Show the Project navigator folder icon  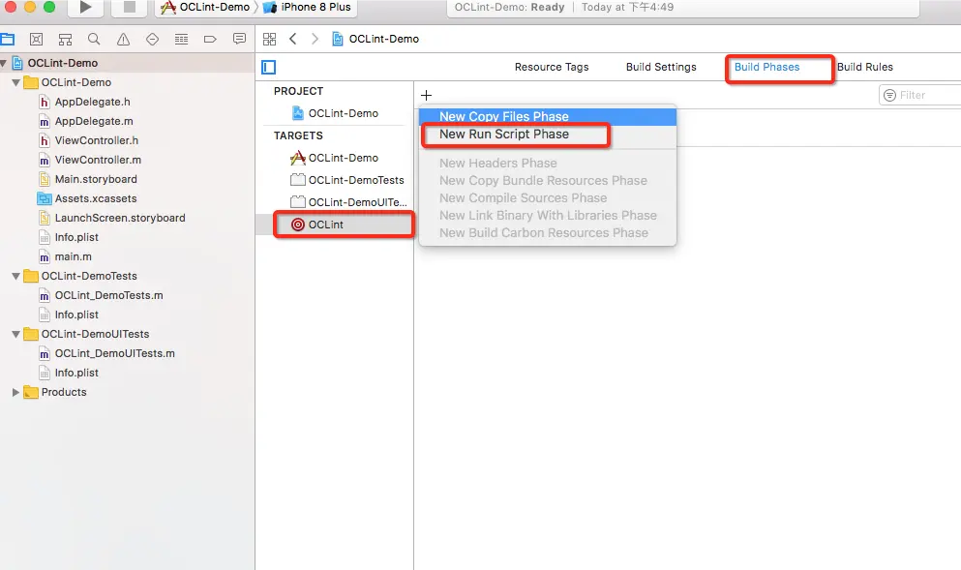click(8, 40)
